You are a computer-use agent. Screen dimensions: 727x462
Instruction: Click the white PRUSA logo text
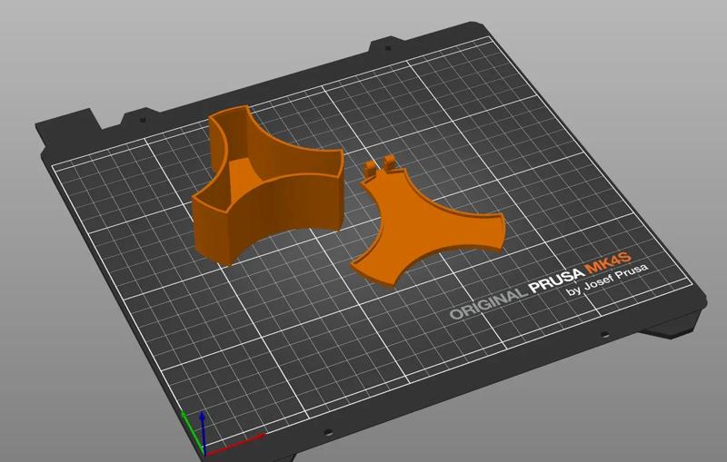pyautogui.click(x=555, y=280)
